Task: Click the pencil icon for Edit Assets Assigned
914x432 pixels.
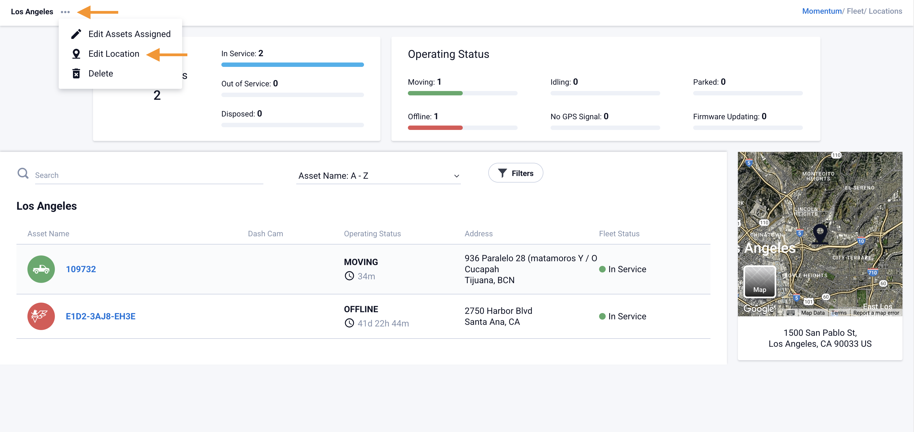Action: [x=76, y=34]
